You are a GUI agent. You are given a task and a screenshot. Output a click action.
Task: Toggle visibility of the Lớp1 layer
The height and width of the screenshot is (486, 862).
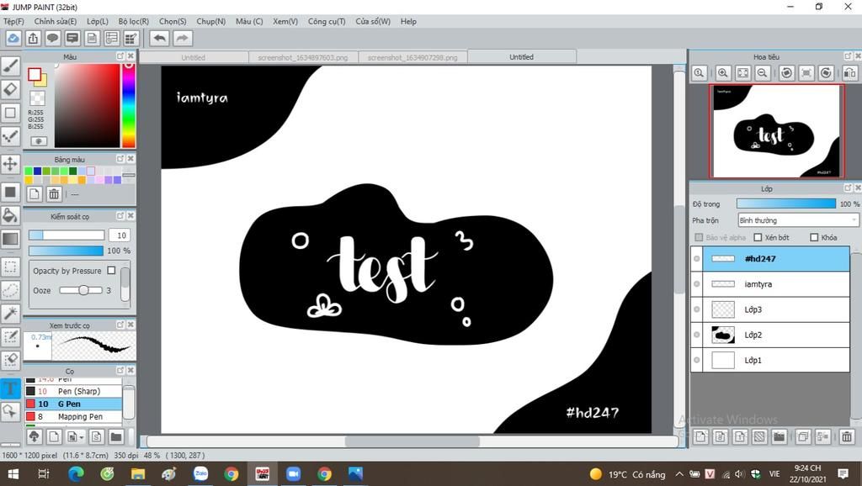(x=696, y=360)
